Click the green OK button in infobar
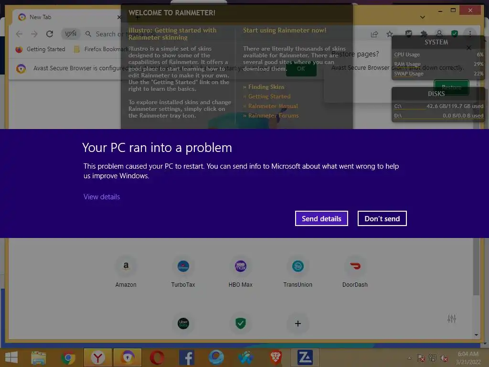 pyautogui.click(x=301, y=69)
